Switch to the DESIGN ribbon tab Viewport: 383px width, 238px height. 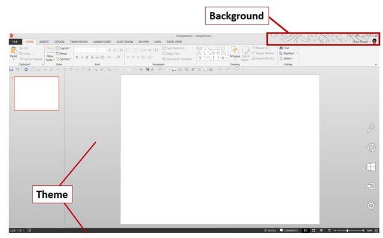pyautogui.click(x=59, y=42)
